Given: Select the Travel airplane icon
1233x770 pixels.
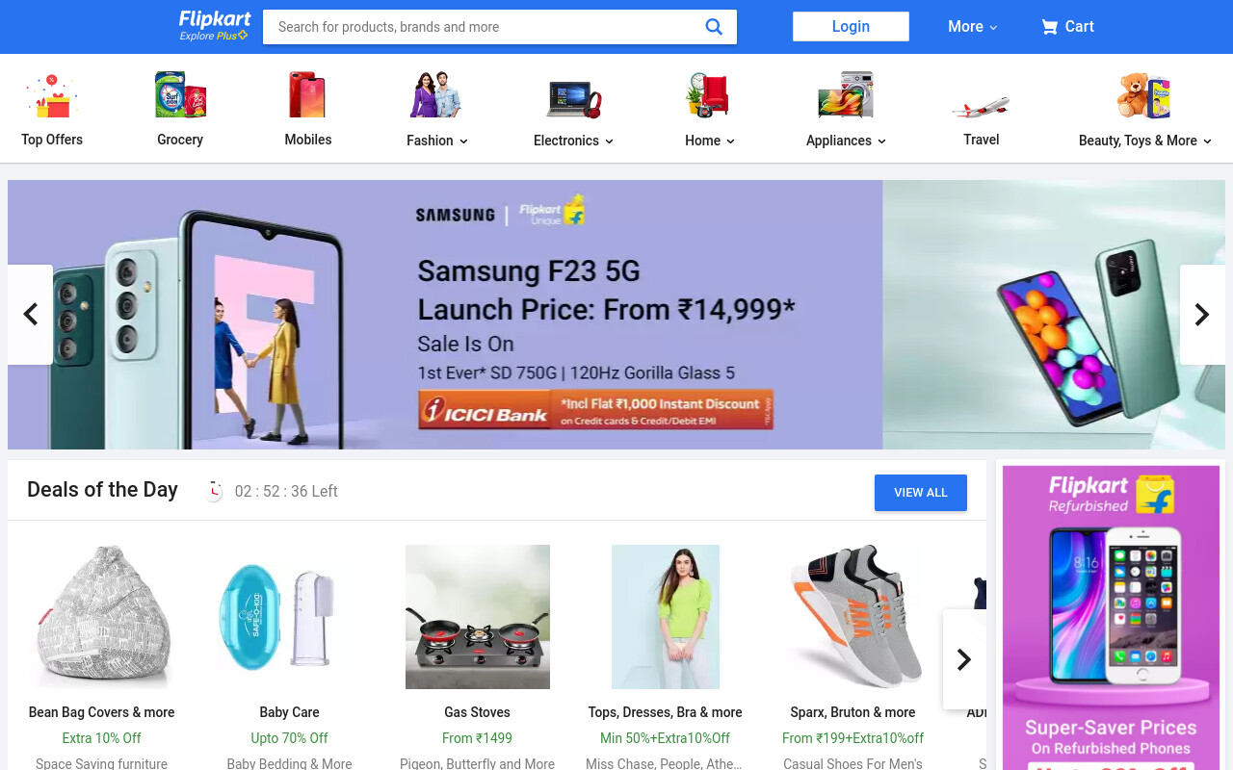Looking at the screenshot, I should tap(981, 106).
